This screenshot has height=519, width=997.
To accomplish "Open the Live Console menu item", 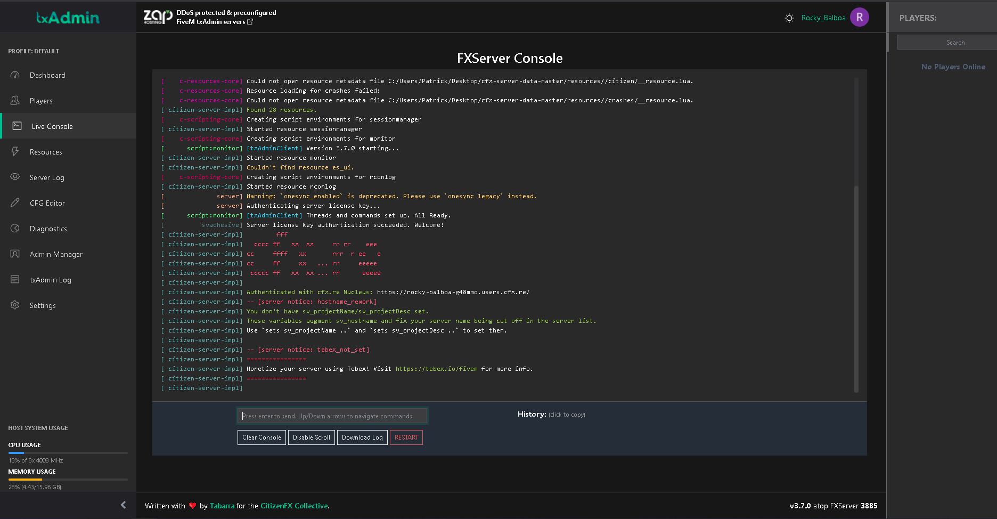I will tap(52, 126).
